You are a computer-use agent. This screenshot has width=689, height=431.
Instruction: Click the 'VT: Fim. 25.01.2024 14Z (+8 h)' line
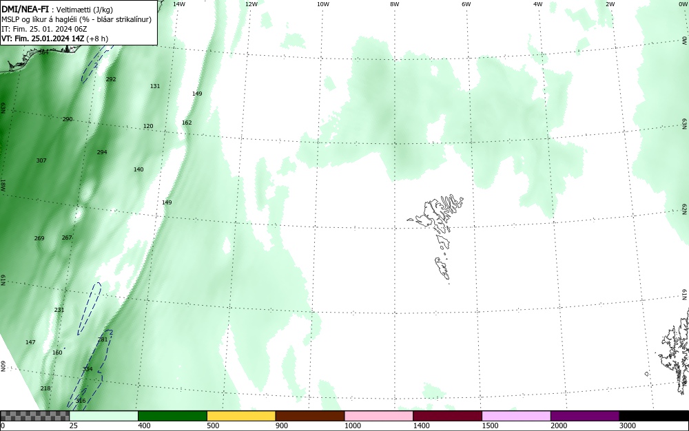pyautogui.click(x=54, y=39)
